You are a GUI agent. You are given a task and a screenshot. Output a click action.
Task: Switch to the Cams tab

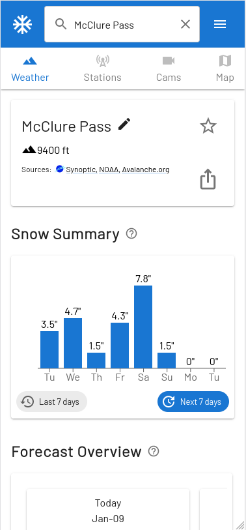tap(169, 69)
